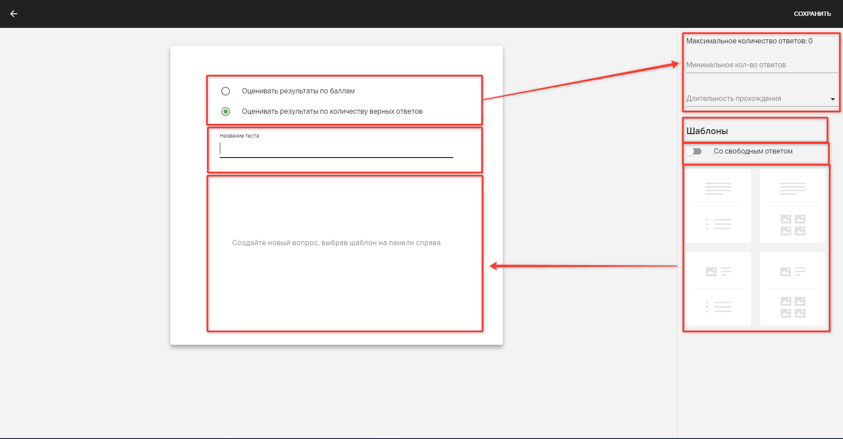Focus the 'Название теста' input field
The width and height of the screenshot is (843, 439).
click(x=336, y=149)
